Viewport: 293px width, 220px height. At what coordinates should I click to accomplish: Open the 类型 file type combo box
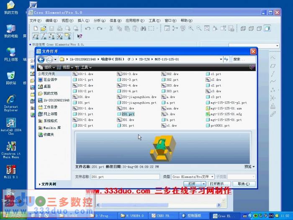193,177
